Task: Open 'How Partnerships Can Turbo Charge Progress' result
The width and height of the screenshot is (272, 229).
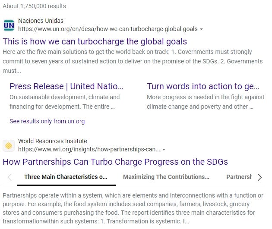Action: pyautogui.click(x=115, y=162)
